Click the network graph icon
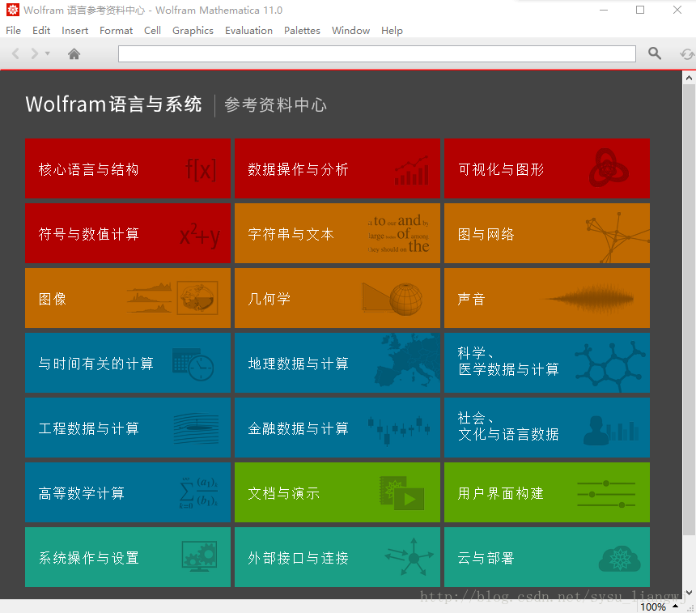 coord(617,237)
